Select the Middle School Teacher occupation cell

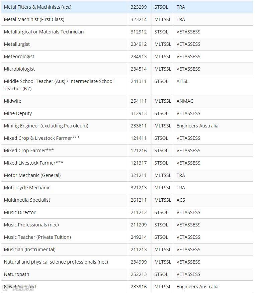59,85
